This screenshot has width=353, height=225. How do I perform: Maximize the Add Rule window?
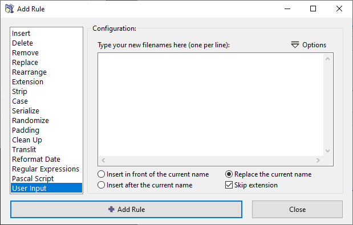point(313,9)
